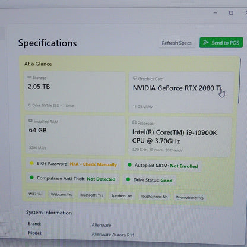This screenshot has height=247, width=247.
Task: Click the green Computrace Anti-Theft status dot
Action: click(31, 178)
